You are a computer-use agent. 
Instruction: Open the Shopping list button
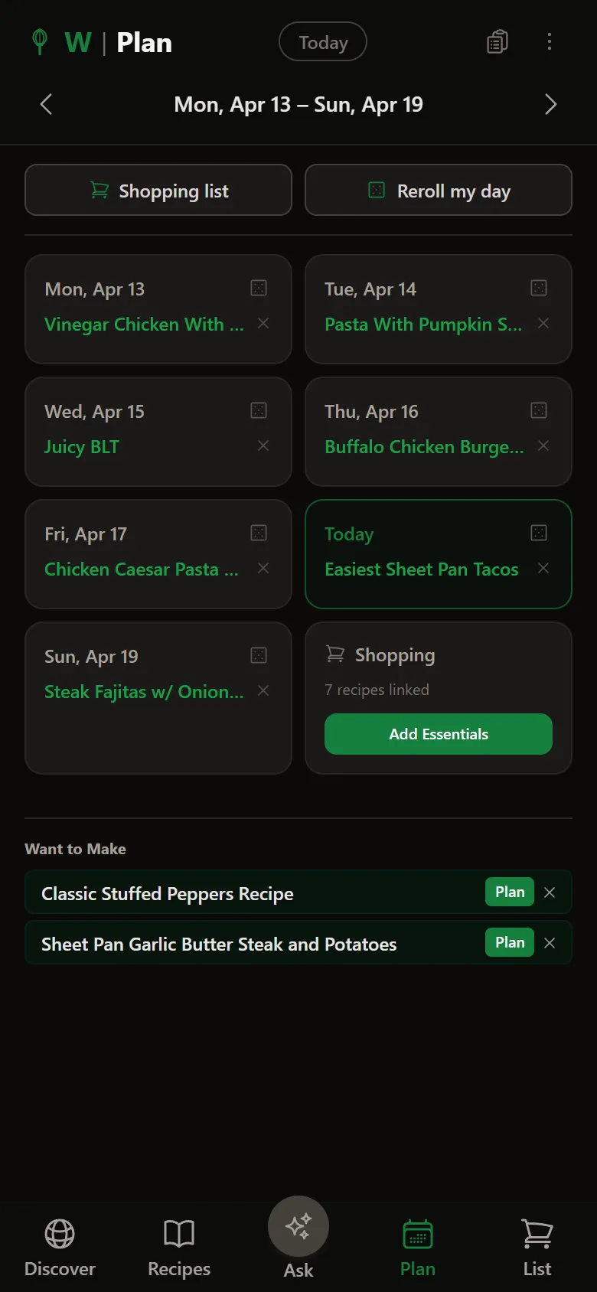coord(158,191)
